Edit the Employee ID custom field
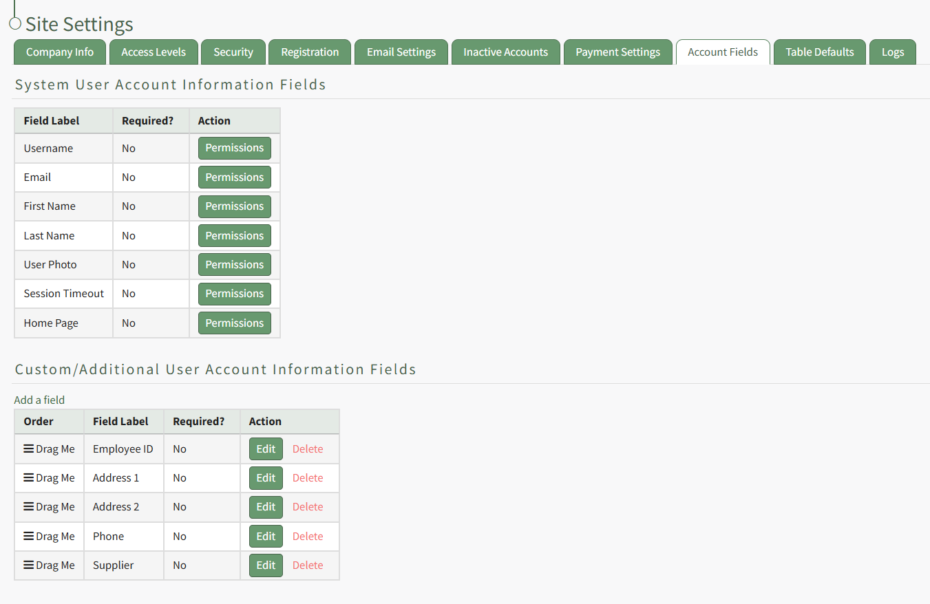 pos(266,449)
